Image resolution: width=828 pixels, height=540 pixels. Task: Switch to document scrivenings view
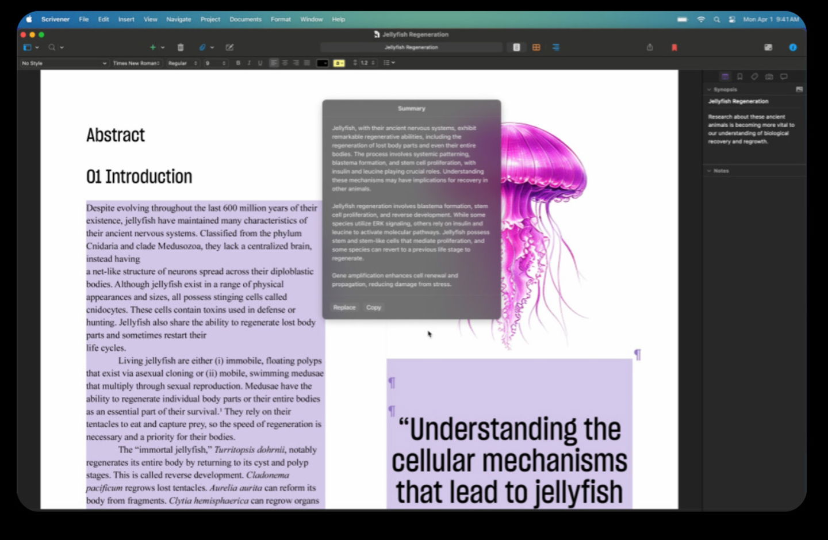click(x=516, y=47)
